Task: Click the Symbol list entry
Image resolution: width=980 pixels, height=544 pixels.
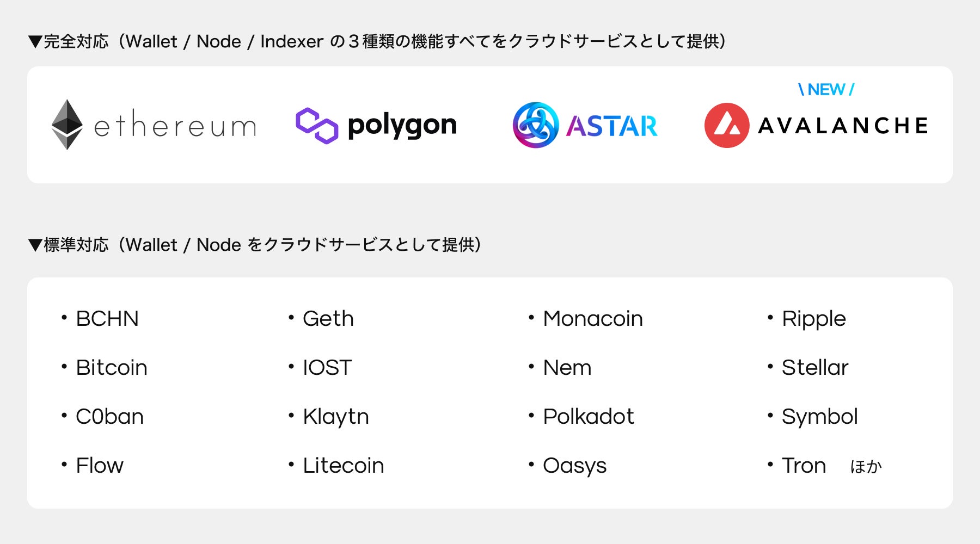Action: click(819, 417)
